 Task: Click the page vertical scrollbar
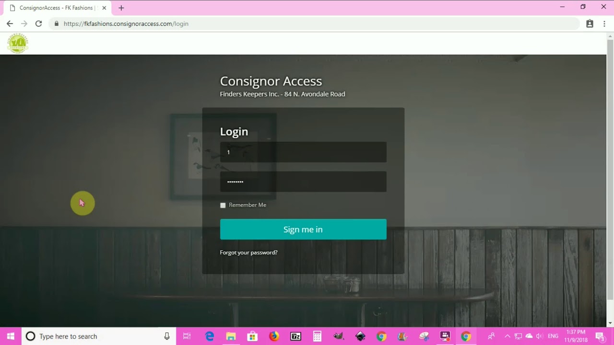tap(610, 170)
